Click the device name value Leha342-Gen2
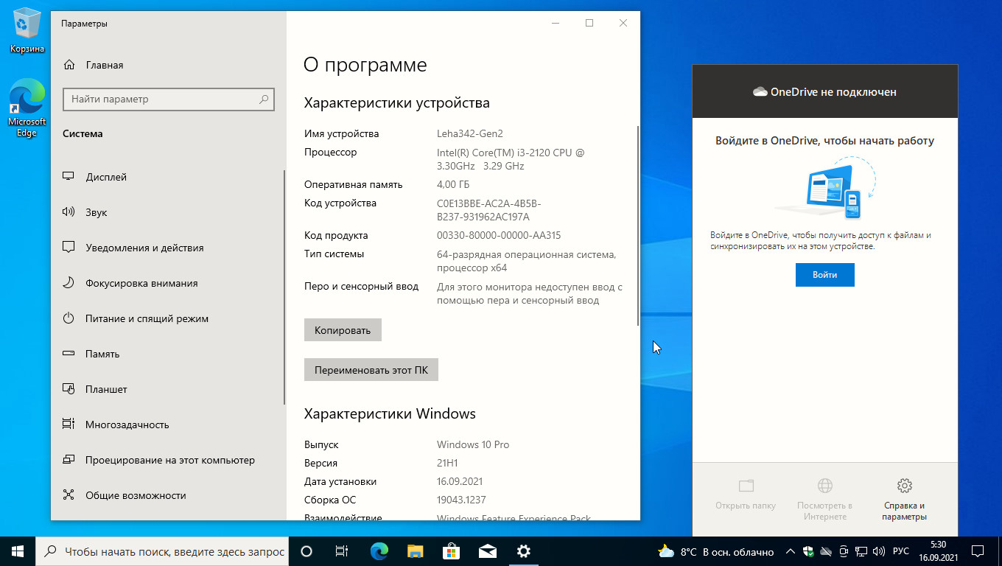 tap(470, 133)
